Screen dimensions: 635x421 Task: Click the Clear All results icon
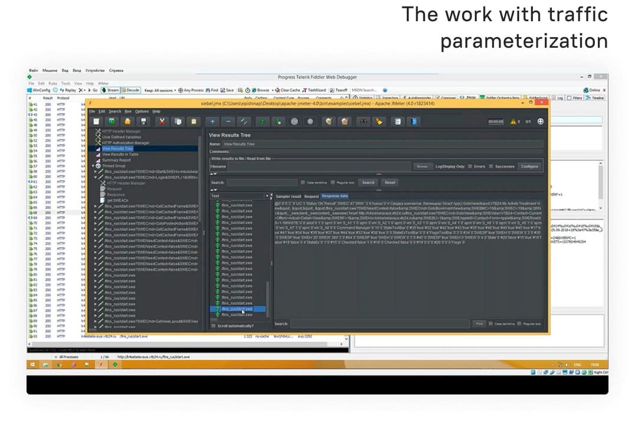pyautogui.click(x=345, y=121)
